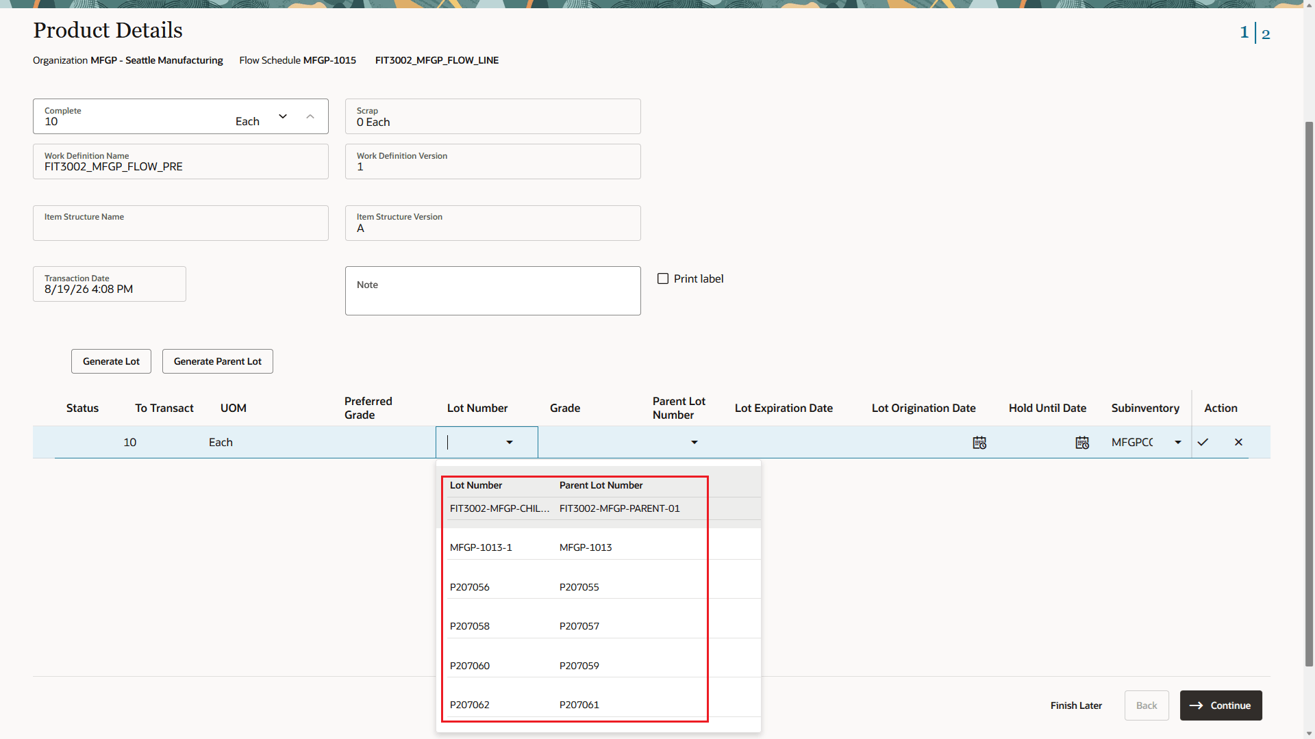
Task: Click the Lot Expiration Date column header
Action: click(x=784, y=408)
